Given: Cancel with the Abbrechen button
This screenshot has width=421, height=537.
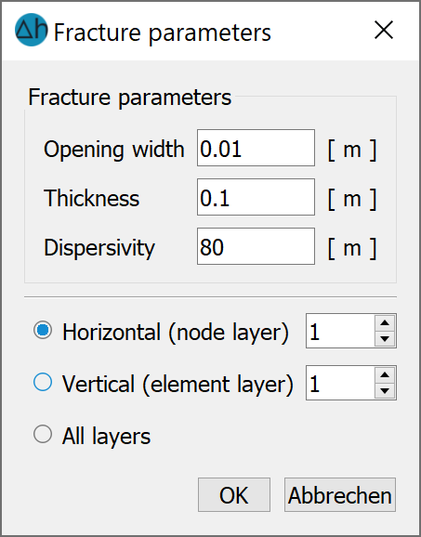Looking at the screenshot, I should pos(340,495).
